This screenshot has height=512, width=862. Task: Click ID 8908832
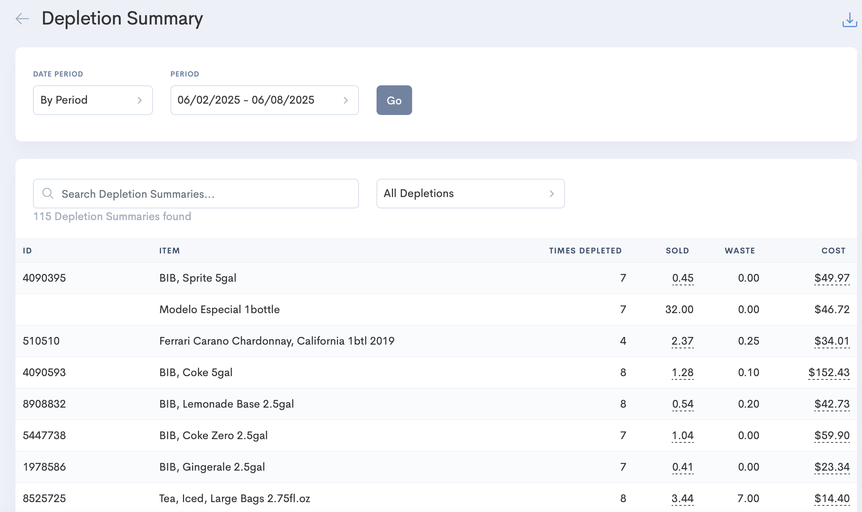[44, 404]
